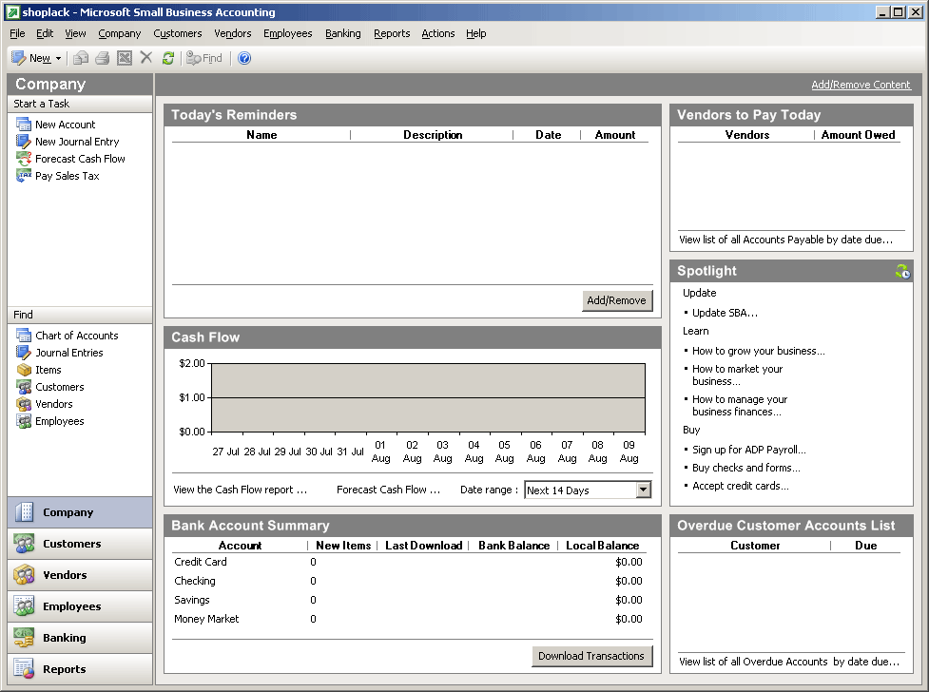Click the Delete X toolbar icon

click(146, 57)
